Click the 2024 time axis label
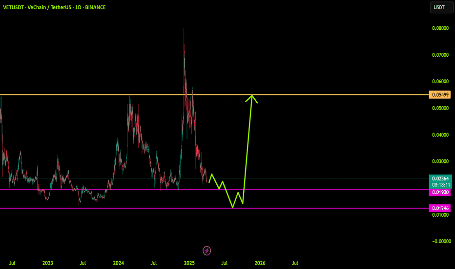Image resolution: width=455 pixels, height=269 pixels. pos(119,263)
